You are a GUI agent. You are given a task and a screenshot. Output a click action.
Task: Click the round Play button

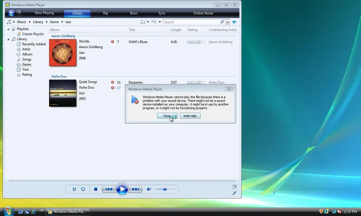point(122,189)
